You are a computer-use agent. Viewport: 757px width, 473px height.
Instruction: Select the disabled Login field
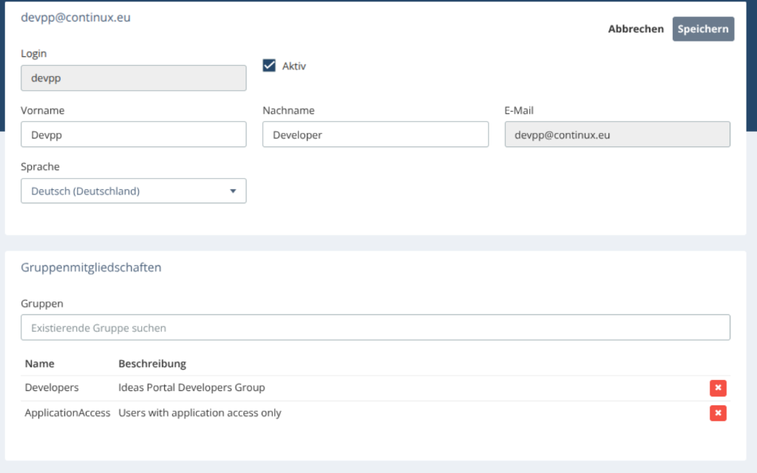[134, 78]
